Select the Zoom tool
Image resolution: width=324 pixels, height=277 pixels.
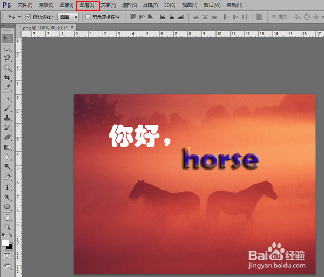[x=7, y=227]
